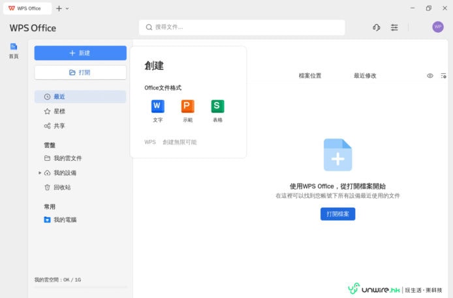Sort by 最近修改 column header

point(365,76)
